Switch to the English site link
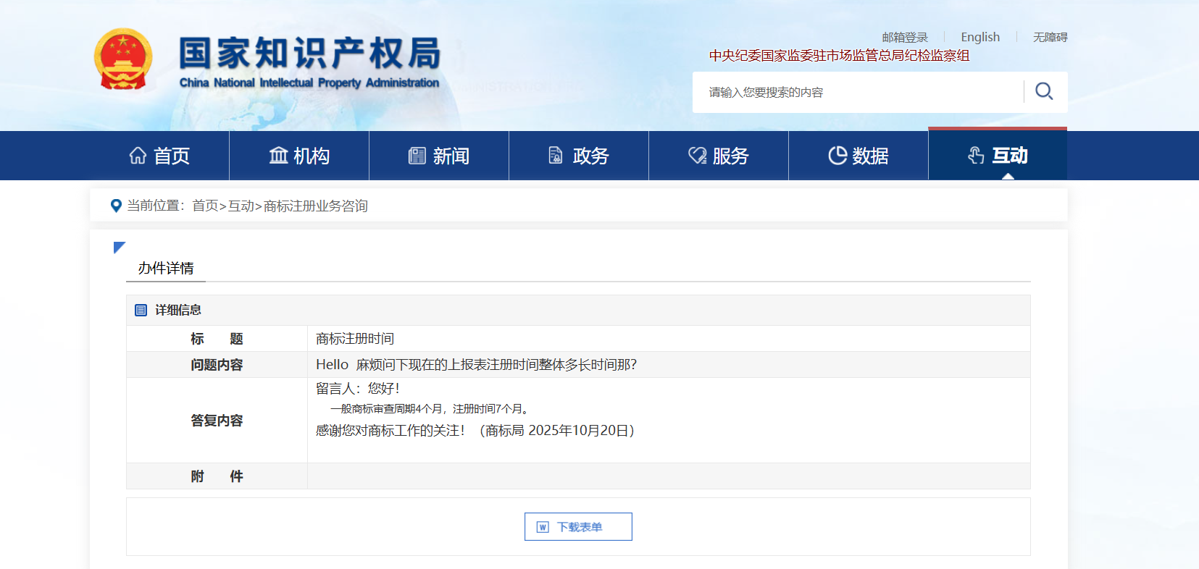Image resolution: width=1199 pixels, height=569 pixels. [979, 37]
